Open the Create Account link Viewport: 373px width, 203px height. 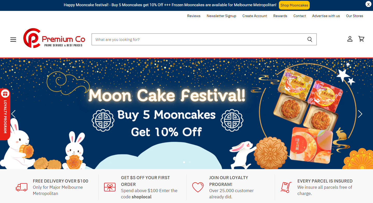(254, 16)
